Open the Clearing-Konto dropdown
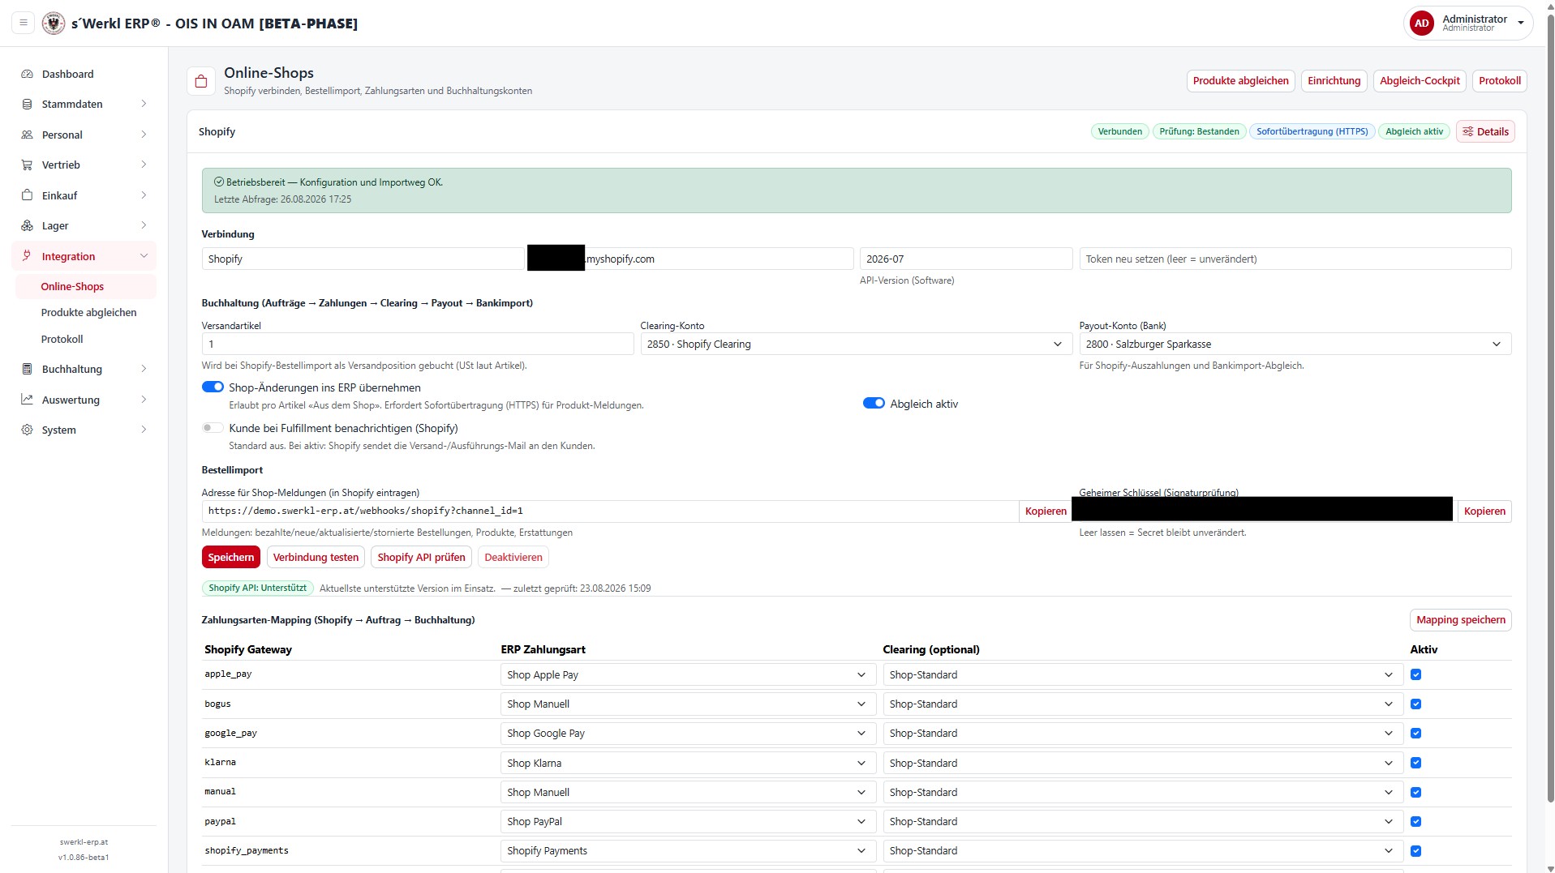The height and width of the screenshot is (873, 1555). pyautogui.click(x=856, y=344)
